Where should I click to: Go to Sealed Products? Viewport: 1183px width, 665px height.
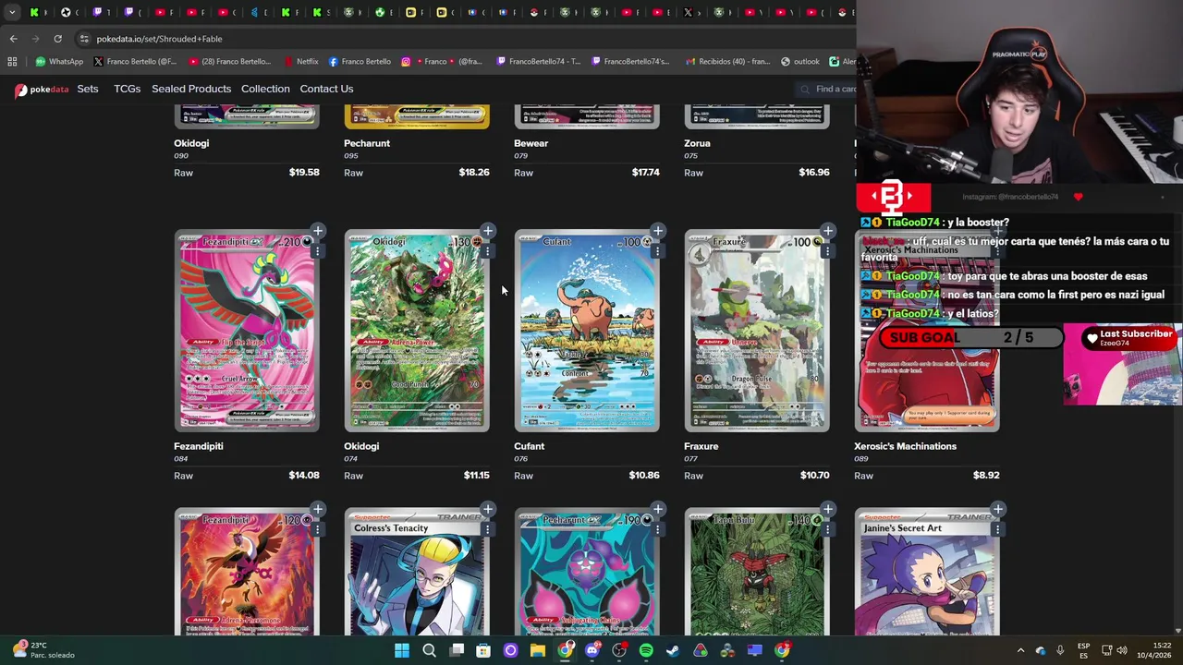(x=191, y=89)
